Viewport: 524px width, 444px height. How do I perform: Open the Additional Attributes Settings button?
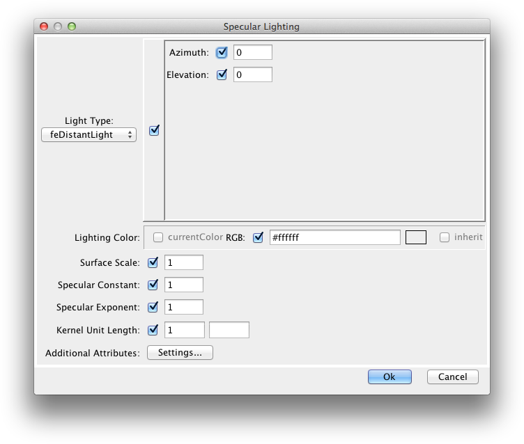180,353
